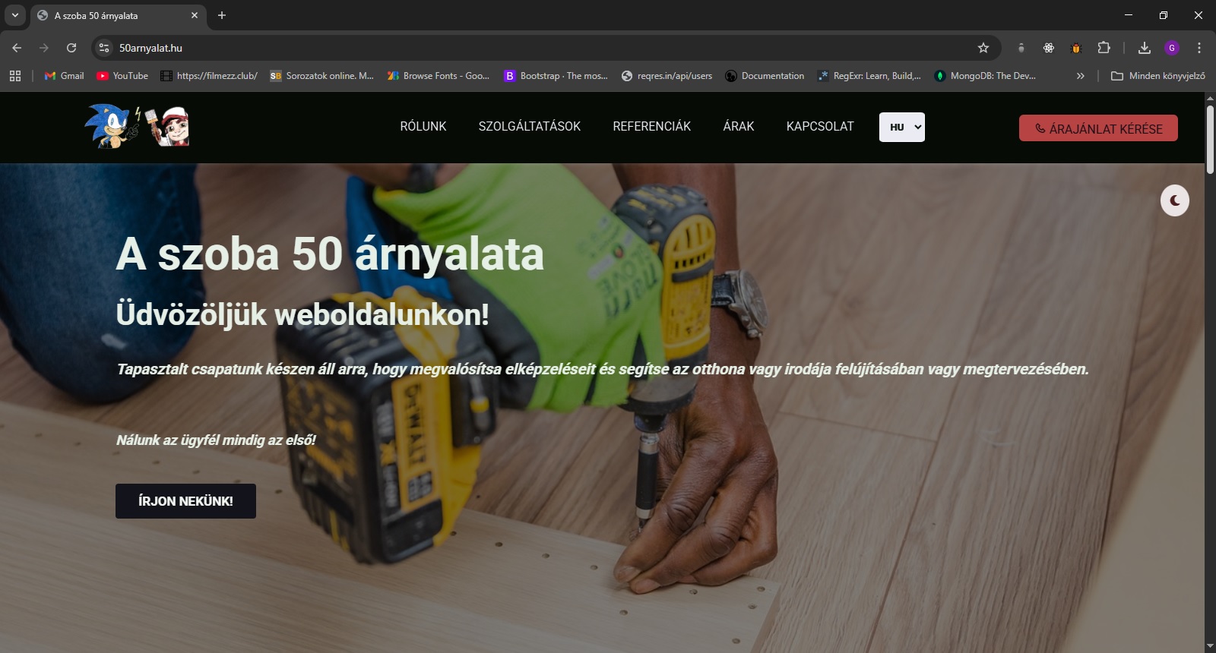
Task: Go back with the browser back arrow
Action: tap(17, 48)
